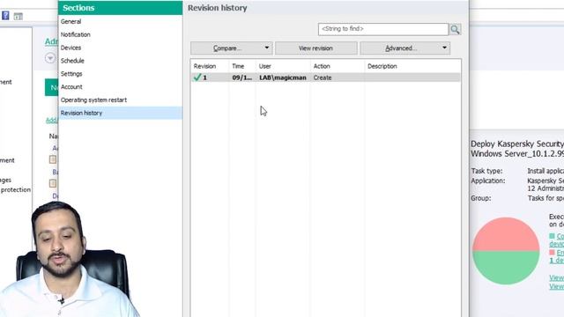Select the Revision history section

click(x=120, y=113)
